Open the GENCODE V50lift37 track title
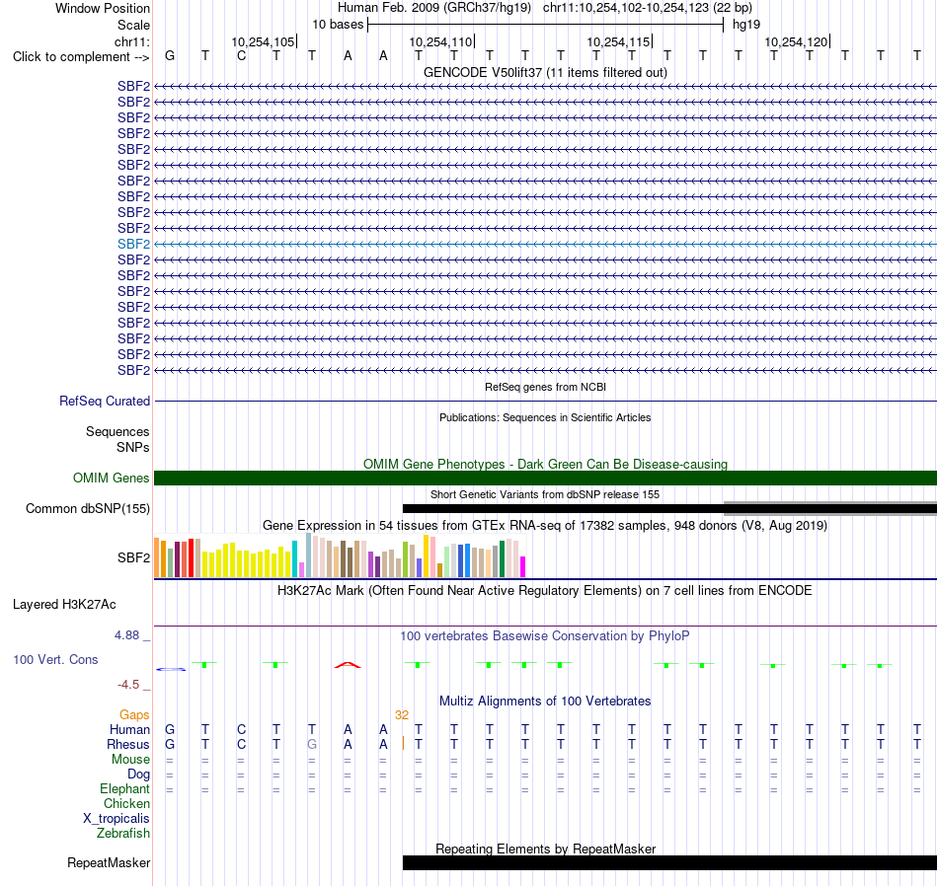The image size is (938, 886). pos(545,72)
